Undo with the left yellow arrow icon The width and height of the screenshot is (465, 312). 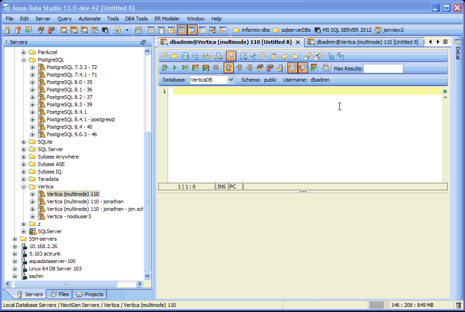pos(285,56)
